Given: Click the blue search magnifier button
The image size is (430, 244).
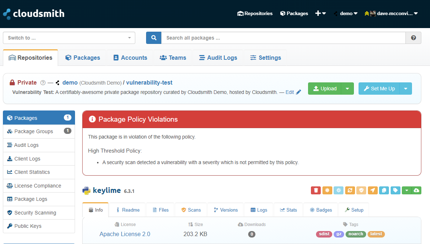Looking at the screenshot, I should 154,38.
